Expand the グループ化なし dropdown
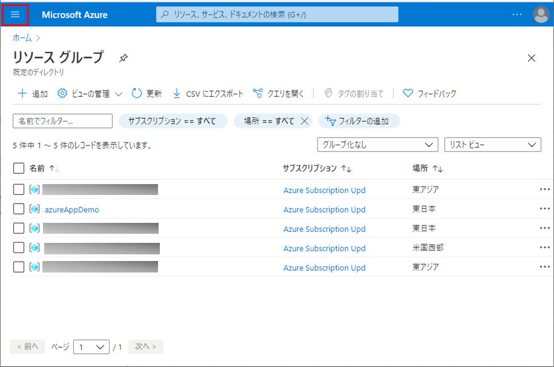 377,145
